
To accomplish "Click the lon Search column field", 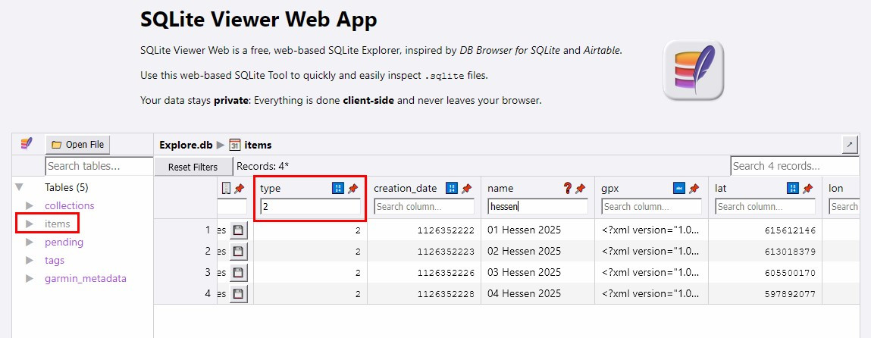I will pyautogui.click(x=845, y=206).
